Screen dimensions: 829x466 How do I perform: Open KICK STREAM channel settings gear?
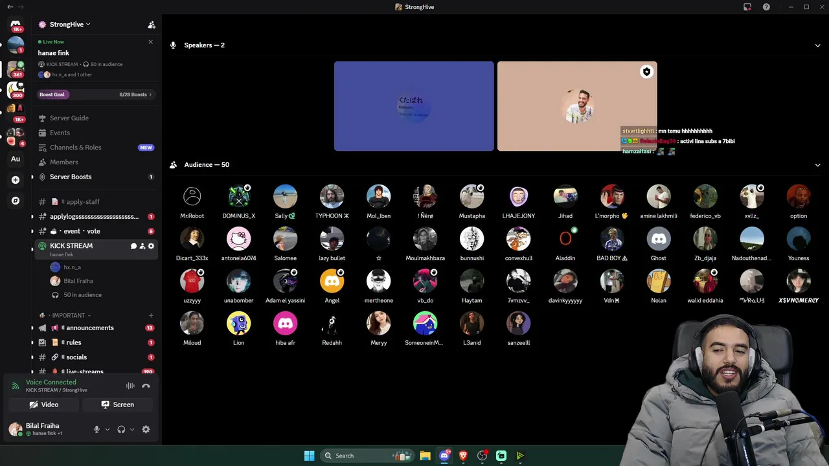point(151,246)
